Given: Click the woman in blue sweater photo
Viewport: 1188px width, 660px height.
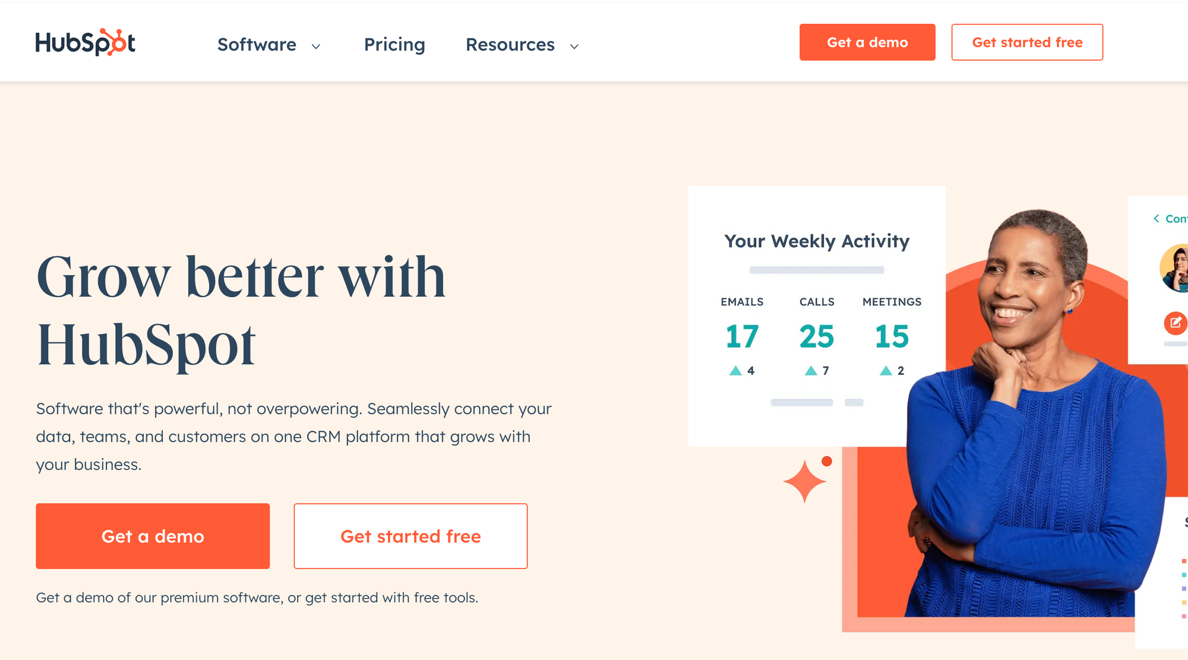Looking at the screenshot, I should tap(1034, 446).
